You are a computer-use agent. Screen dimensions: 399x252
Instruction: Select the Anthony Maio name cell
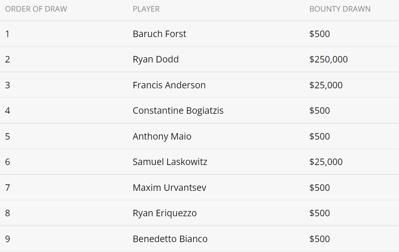[162, 137]
